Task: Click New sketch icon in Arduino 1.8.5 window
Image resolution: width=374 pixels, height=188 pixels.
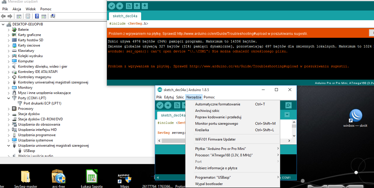Action: (177, 105)
